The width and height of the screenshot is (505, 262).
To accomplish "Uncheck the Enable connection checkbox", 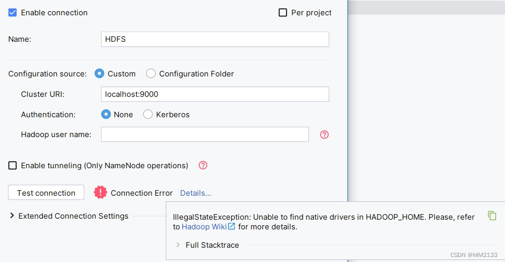I will [13, 13].
